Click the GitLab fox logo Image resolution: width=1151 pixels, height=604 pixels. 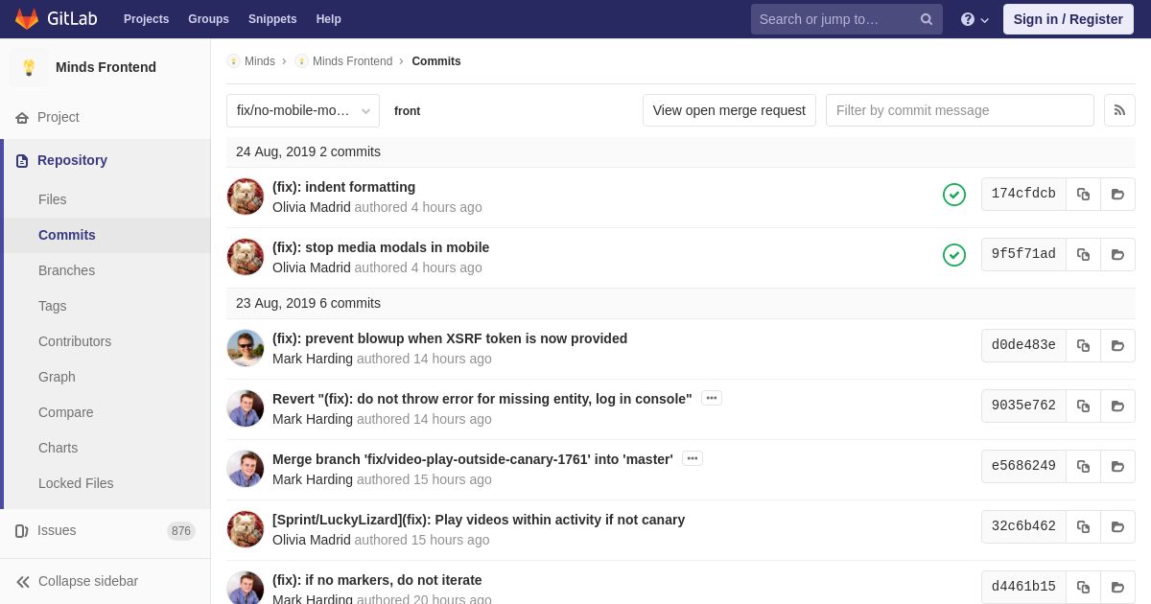(27, 19)
